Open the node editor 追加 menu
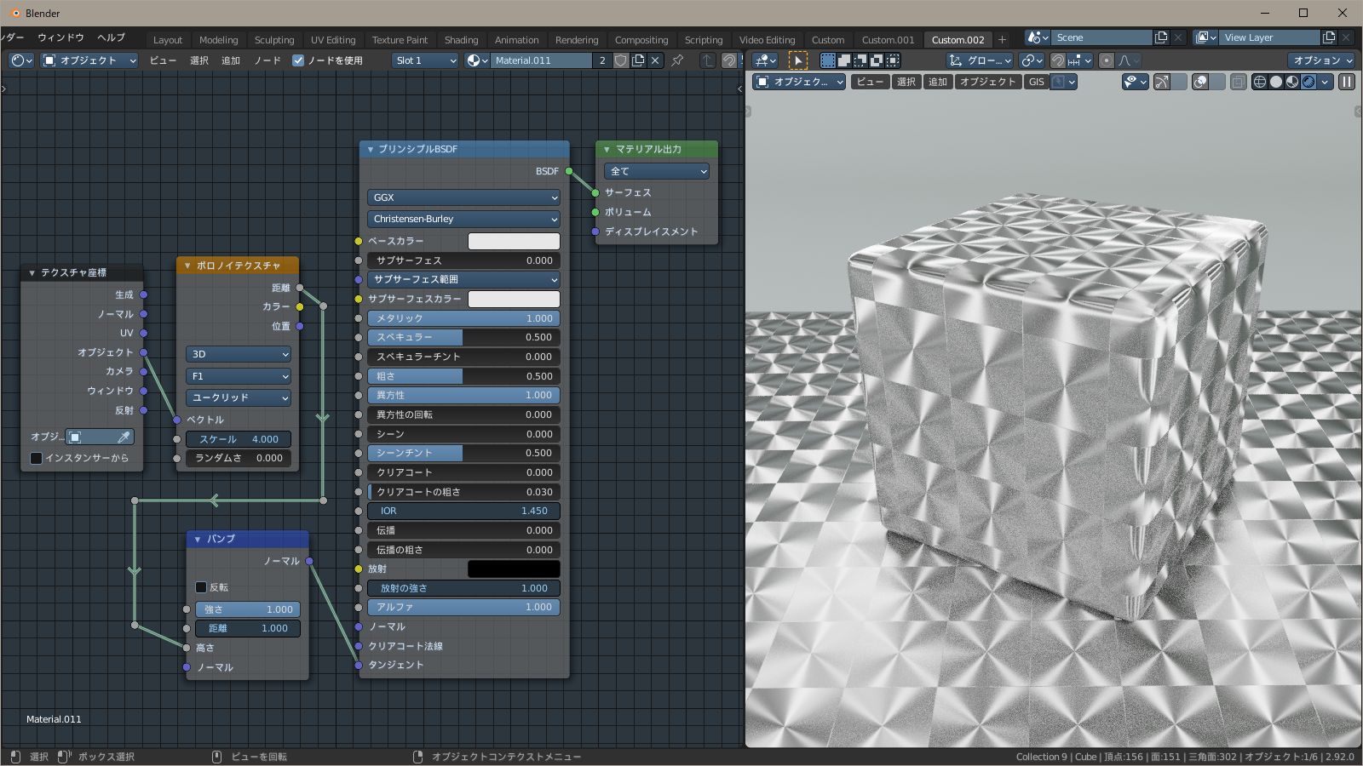The image size is (1363, 766). [231, 60]
